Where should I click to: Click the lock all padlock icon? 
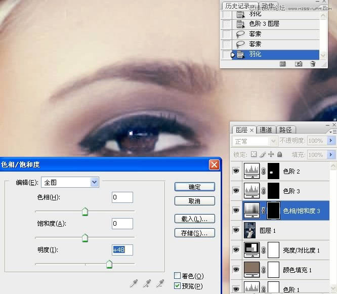[x=280, y=154]
